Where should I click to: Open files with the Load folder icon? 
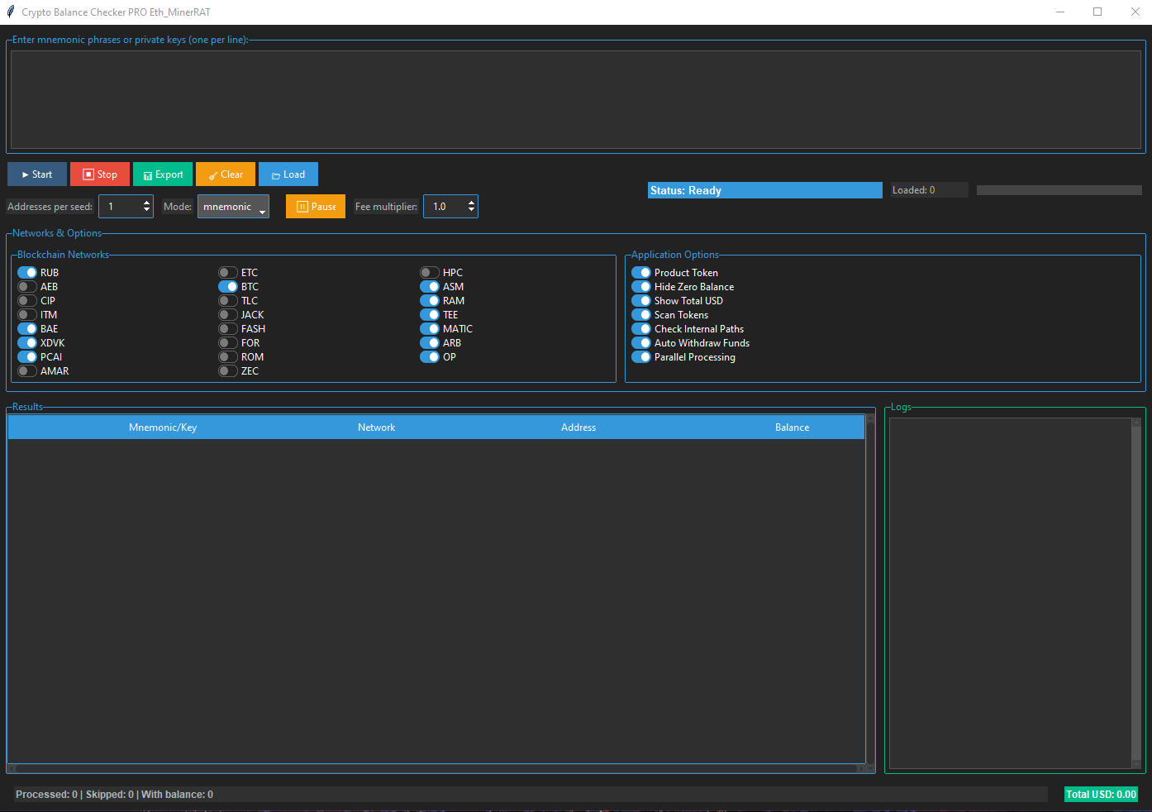point(275,174)
